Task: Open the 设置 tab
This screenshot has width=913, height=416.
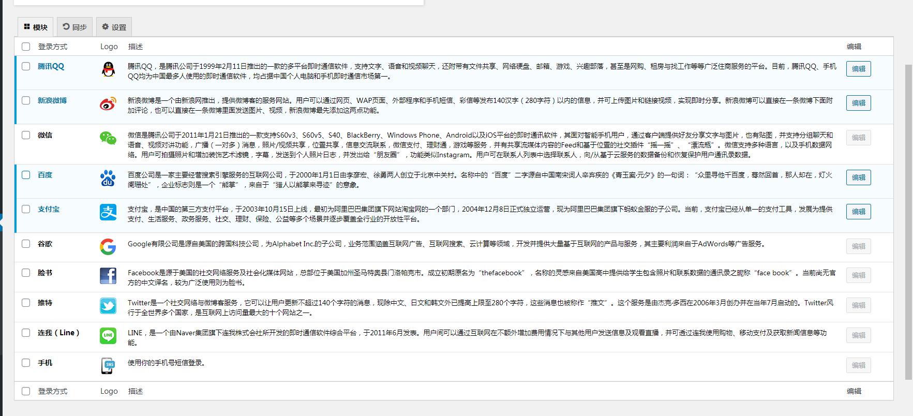Action: click(x=114, y=27)
